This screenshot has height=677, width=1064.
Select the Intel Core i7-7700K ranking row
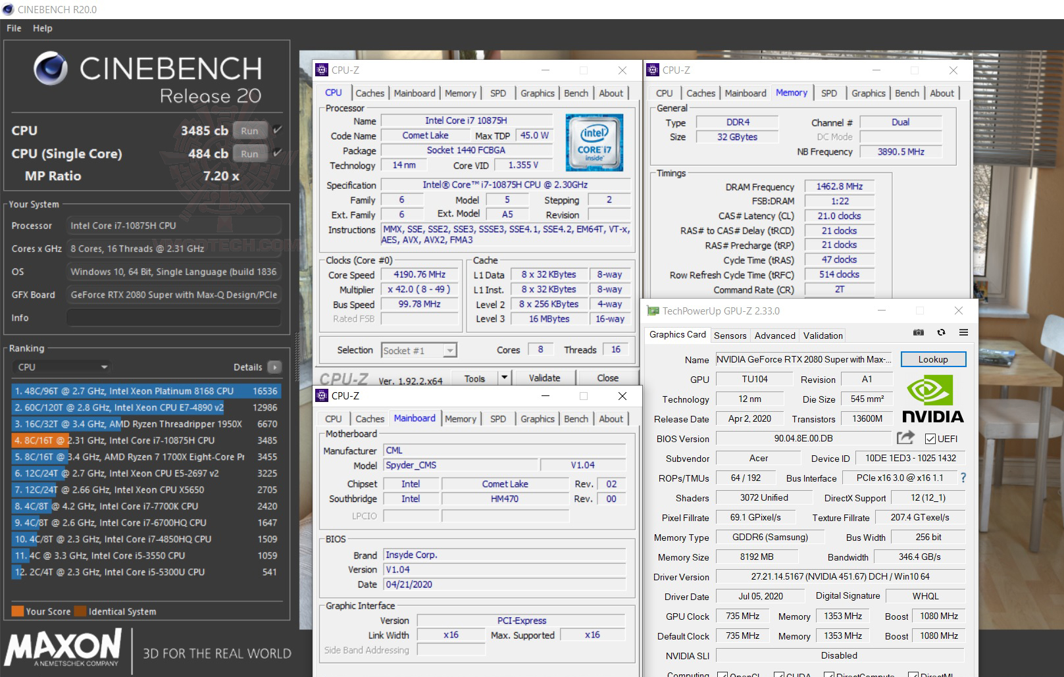click(146, 506)
